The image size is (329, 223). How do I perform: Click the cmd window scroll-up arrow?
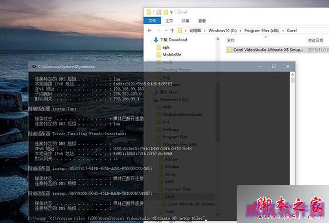(x=292, y=75)
